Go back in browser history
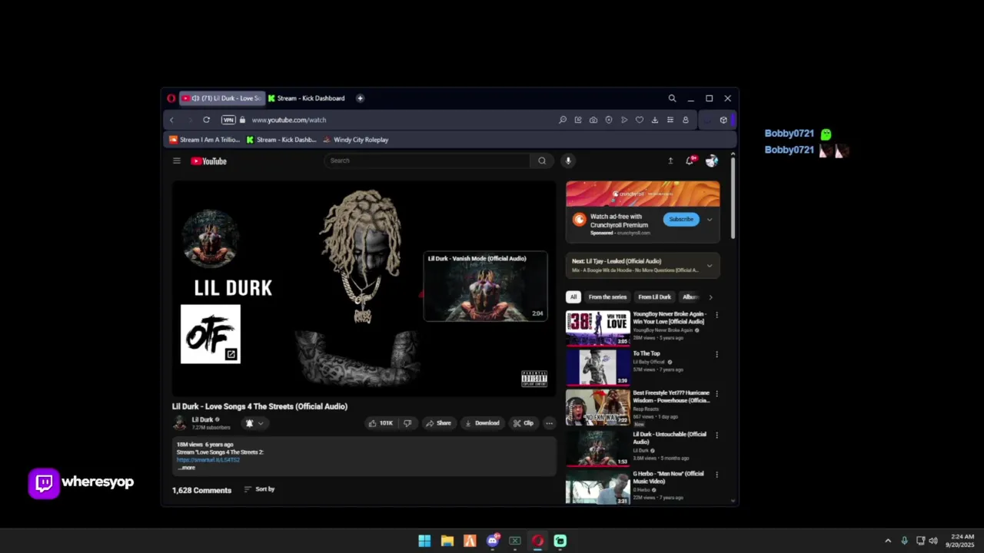Viewport: 984px width, 553px height. pyautogui.click(x=171, y=120)
